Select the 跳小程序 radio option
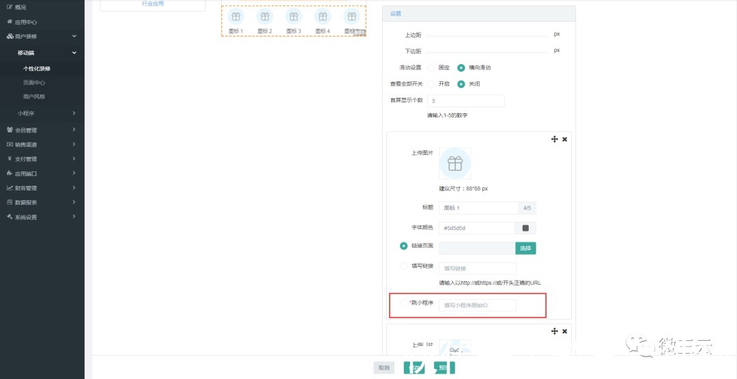Screen dimensions: 737x379 coord(404,303)
